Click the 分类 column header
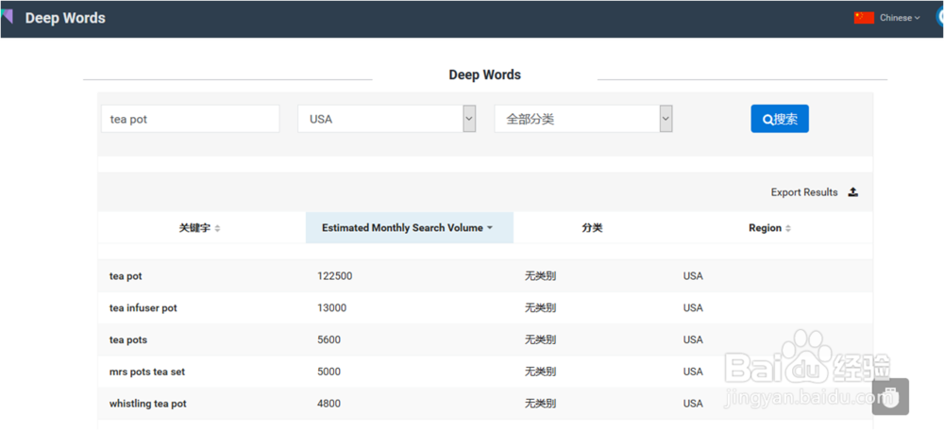 click(593, 228)
